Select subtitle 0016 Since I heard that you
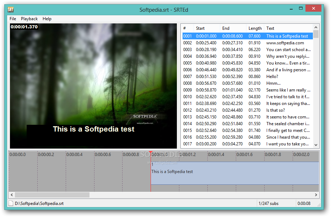This screenshot has width=331, height=217. click(248, 137)
